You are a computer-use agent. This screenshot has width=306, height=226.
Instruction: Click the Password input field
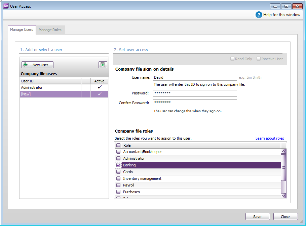pyautogui.click(x=195, y=93)
